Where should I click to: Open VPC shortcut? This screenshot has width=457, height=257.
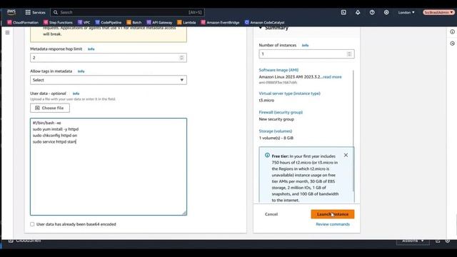pyautogui.click(x=84, y=22)
